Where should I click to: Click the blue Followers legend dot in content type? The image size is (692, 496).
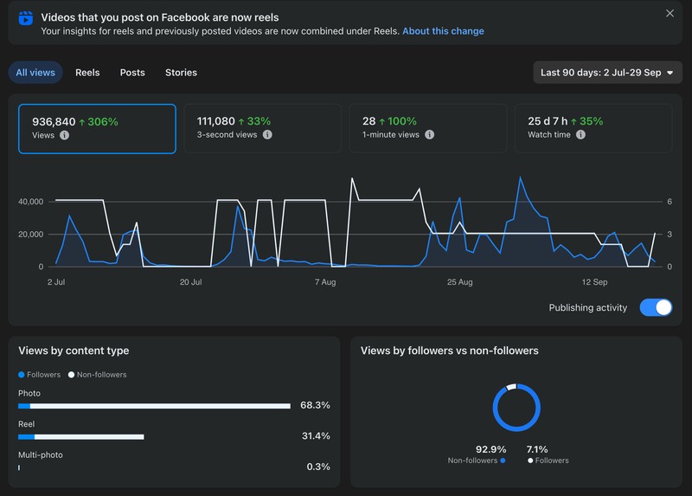pyautogui.click(x=21, y=375)
